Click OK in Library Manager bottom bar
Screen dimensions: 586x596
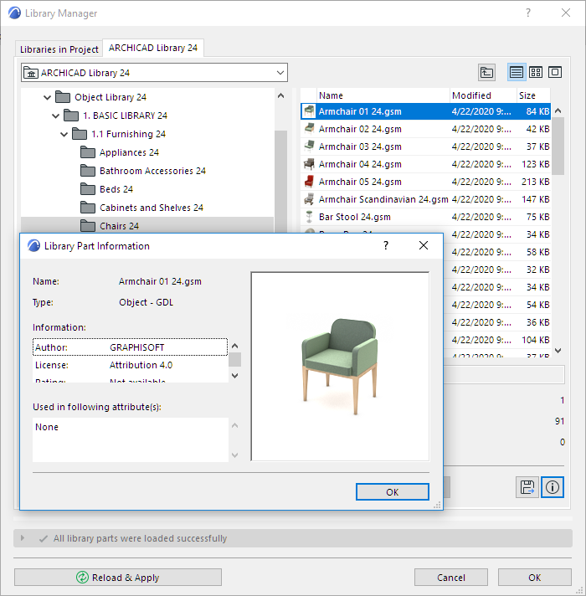pyautogui.click(x=535, y=578)
